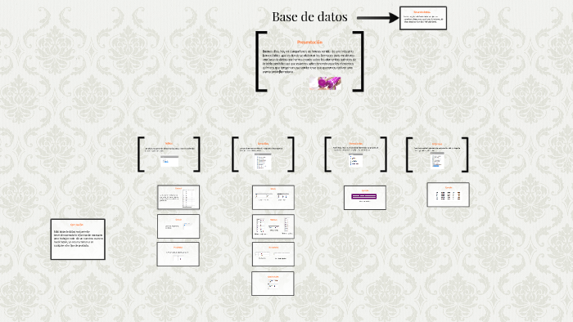Open the slide with one text line above a small box

[x=178, y=254]
